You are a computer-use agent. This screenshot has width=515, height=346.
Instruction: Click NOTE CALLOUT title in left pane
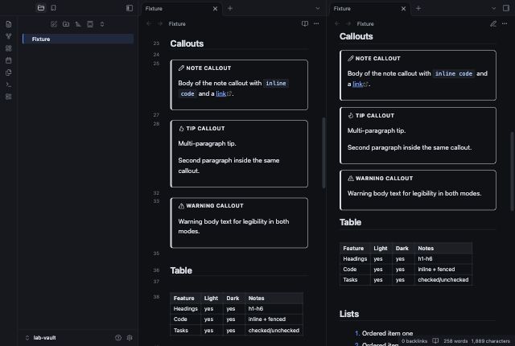pos(208,68)
